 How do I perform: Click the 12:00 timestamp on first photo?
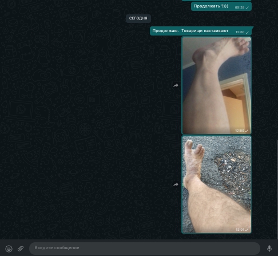[x=240, y=131]
